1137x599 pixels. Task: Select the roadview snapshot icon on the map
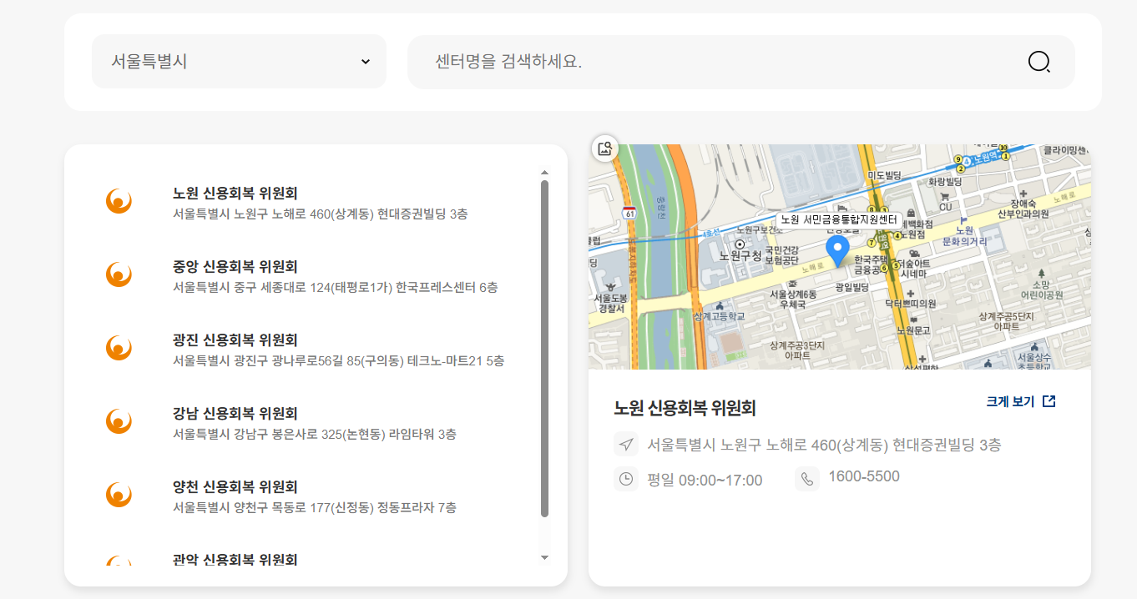(x=604, y=148)
